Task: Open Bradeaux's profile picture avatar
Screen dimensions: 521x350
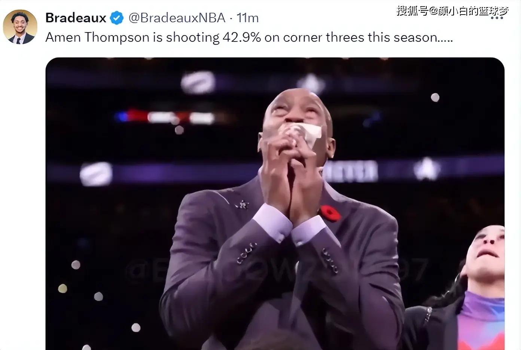Action: pos(20,27)
